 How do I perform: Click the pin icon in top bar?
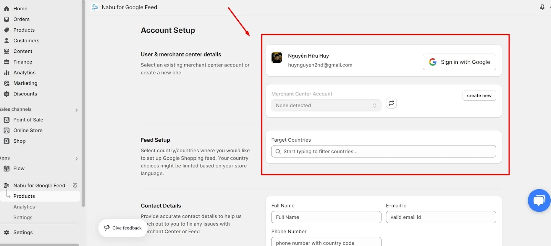tap(542, 7)
